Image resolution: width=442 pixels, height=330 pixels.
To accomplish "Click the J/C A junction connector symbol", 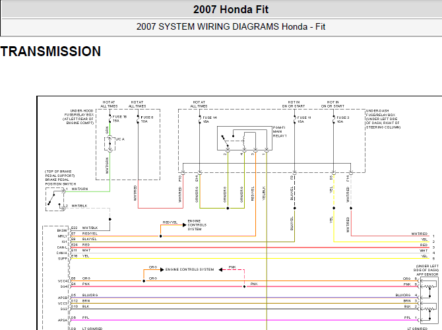I will 110,144.
